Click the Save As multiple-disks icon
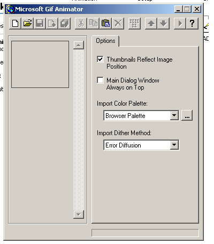This screenshot has height=244, width=214. [x=65, y=24]
